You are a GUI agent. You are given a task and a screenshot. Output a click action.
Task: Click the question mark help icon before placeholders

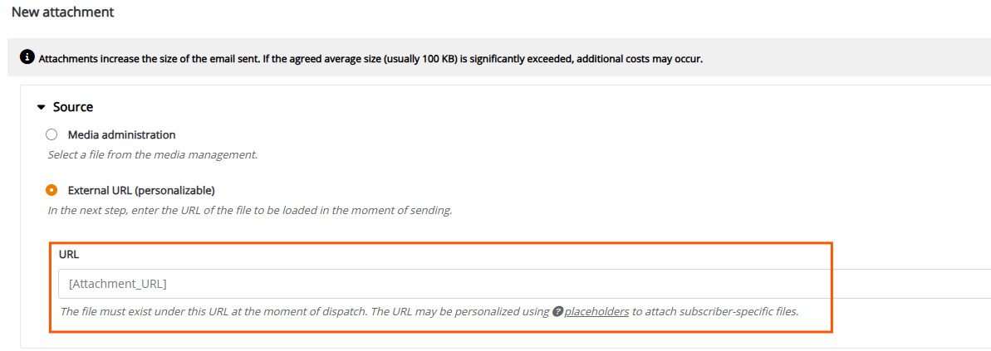point(557,311)
